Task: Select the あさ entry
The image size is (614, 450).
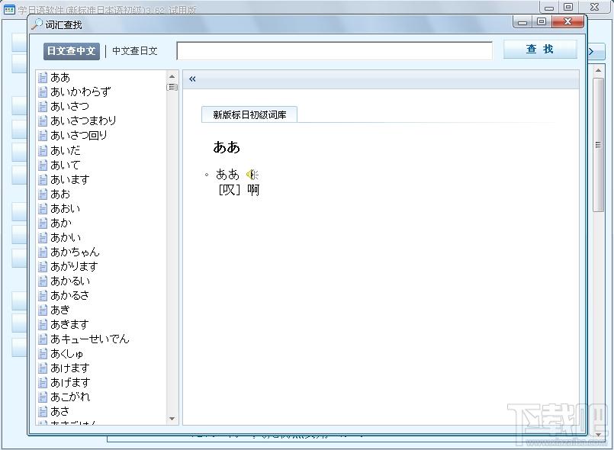Action: [60, 411]
